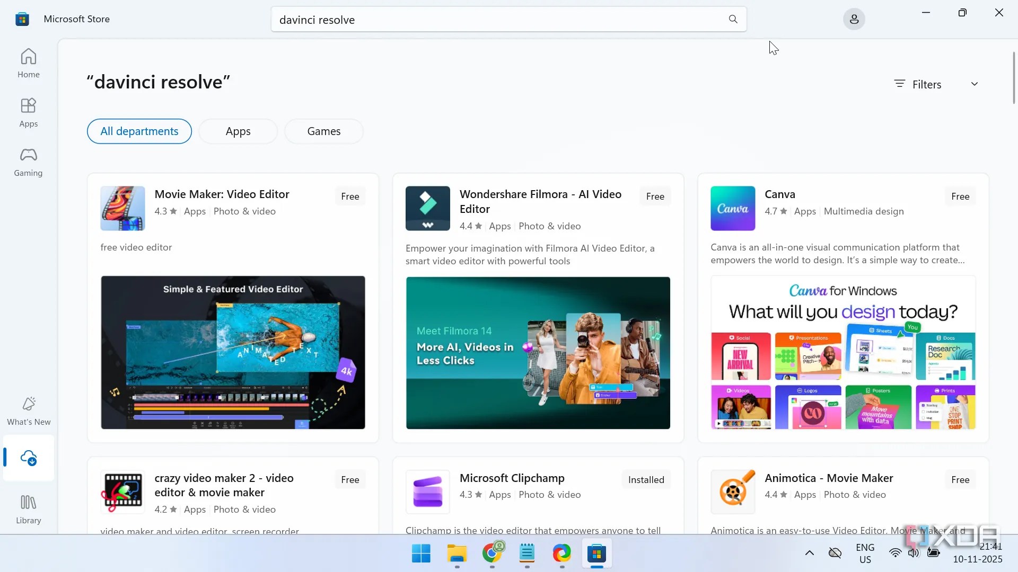Open the Canva for Windows preview image
The image size is (1018, 572).
843,352
